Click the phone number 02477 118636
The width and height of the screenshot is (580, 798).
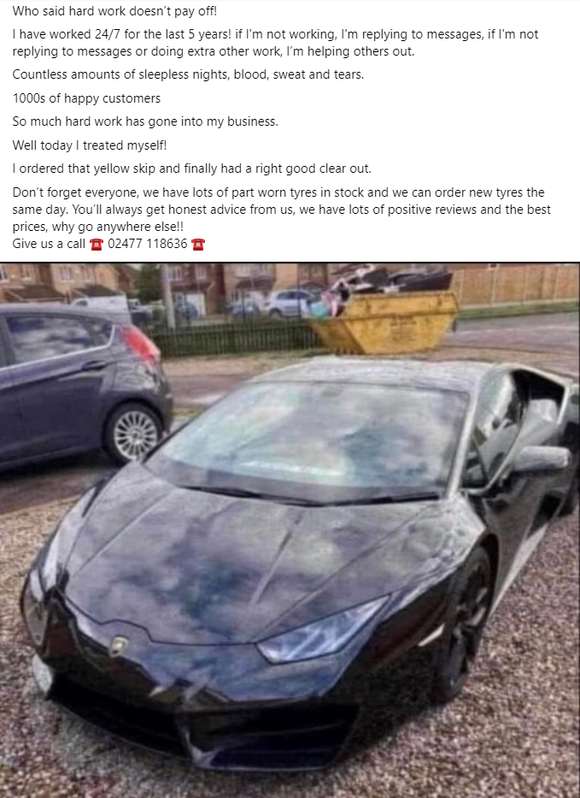pyautogui.click(x=148, y=244)
